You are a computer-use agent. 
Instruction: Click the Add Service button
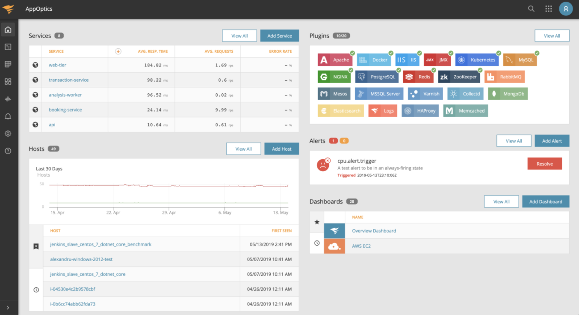(x=280, y=36)
